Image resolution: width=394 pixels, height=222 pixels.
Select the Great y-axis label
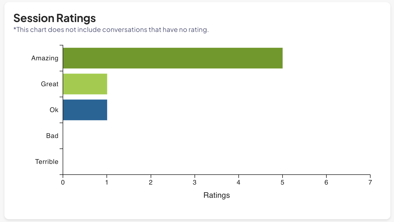click(x=50, y=84)
